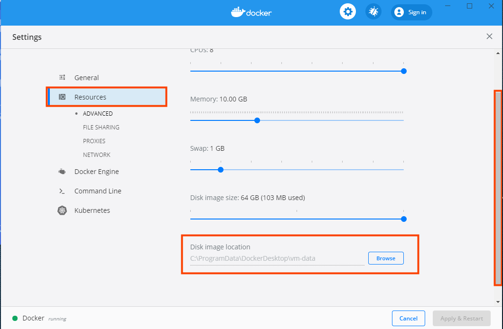Image resolution: width=503 pixels, height=329 pixels.
Task: Close the Docker Desktop window
Action: (x=491, y=6)
